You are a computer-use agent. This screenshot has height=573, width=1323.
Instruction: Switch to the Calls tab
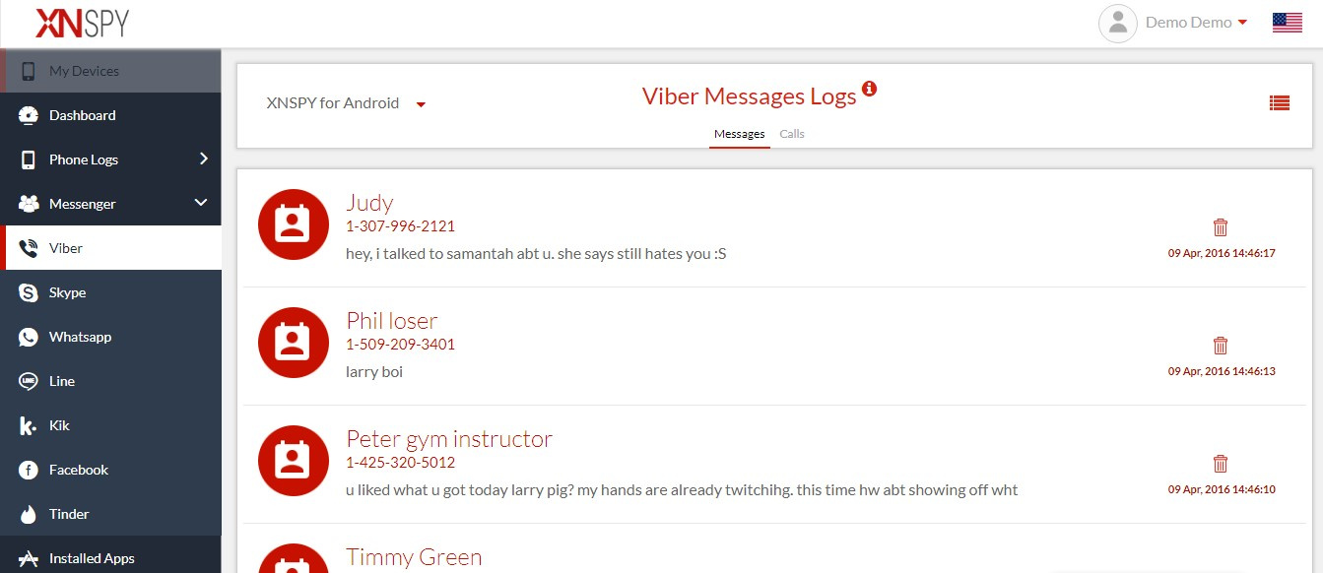click(792, 134)
